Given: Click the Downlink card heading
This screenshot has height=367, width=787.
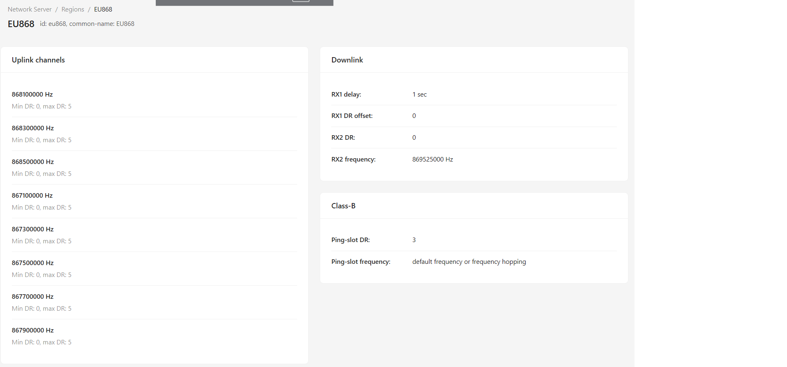Looking at the screenshot, I should pyautogui.click(x=347, y=60).
